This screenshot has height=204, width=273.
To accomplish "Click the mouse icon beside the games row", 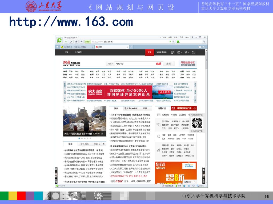I will point(158,125).
